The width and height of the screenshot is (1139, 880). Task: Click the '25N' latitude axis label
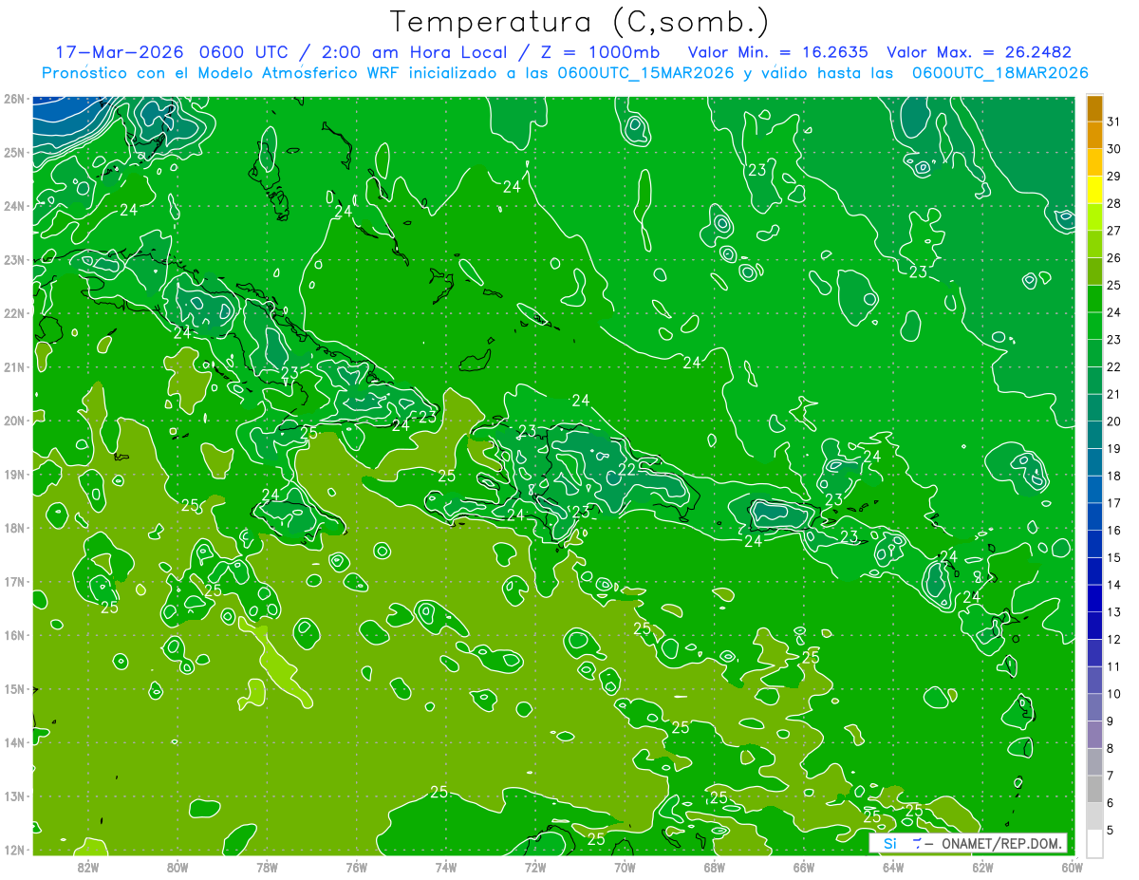point(13,153)
